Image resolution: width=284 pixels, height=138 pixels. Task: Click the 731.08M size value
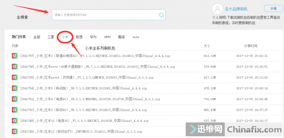209,99
